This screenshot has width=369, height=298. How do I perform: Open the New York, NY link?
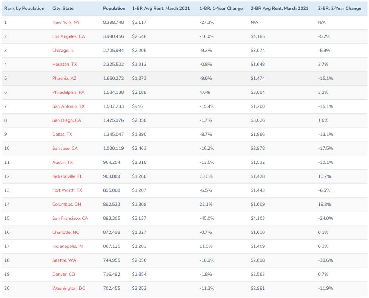(x=66, y=22)
